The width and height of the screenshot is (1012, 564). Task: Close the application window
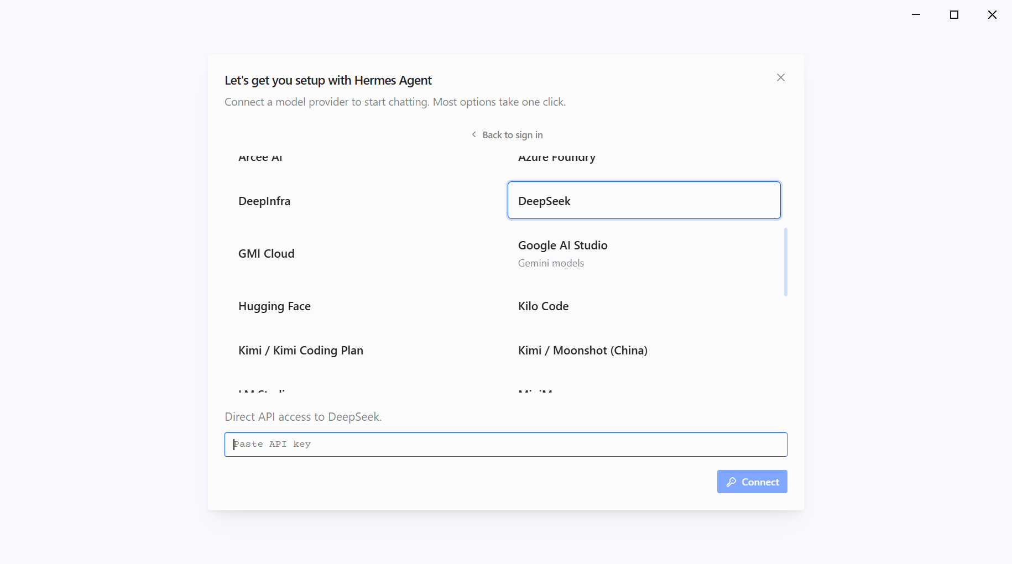pyautogui.click(x=992, y=15)
